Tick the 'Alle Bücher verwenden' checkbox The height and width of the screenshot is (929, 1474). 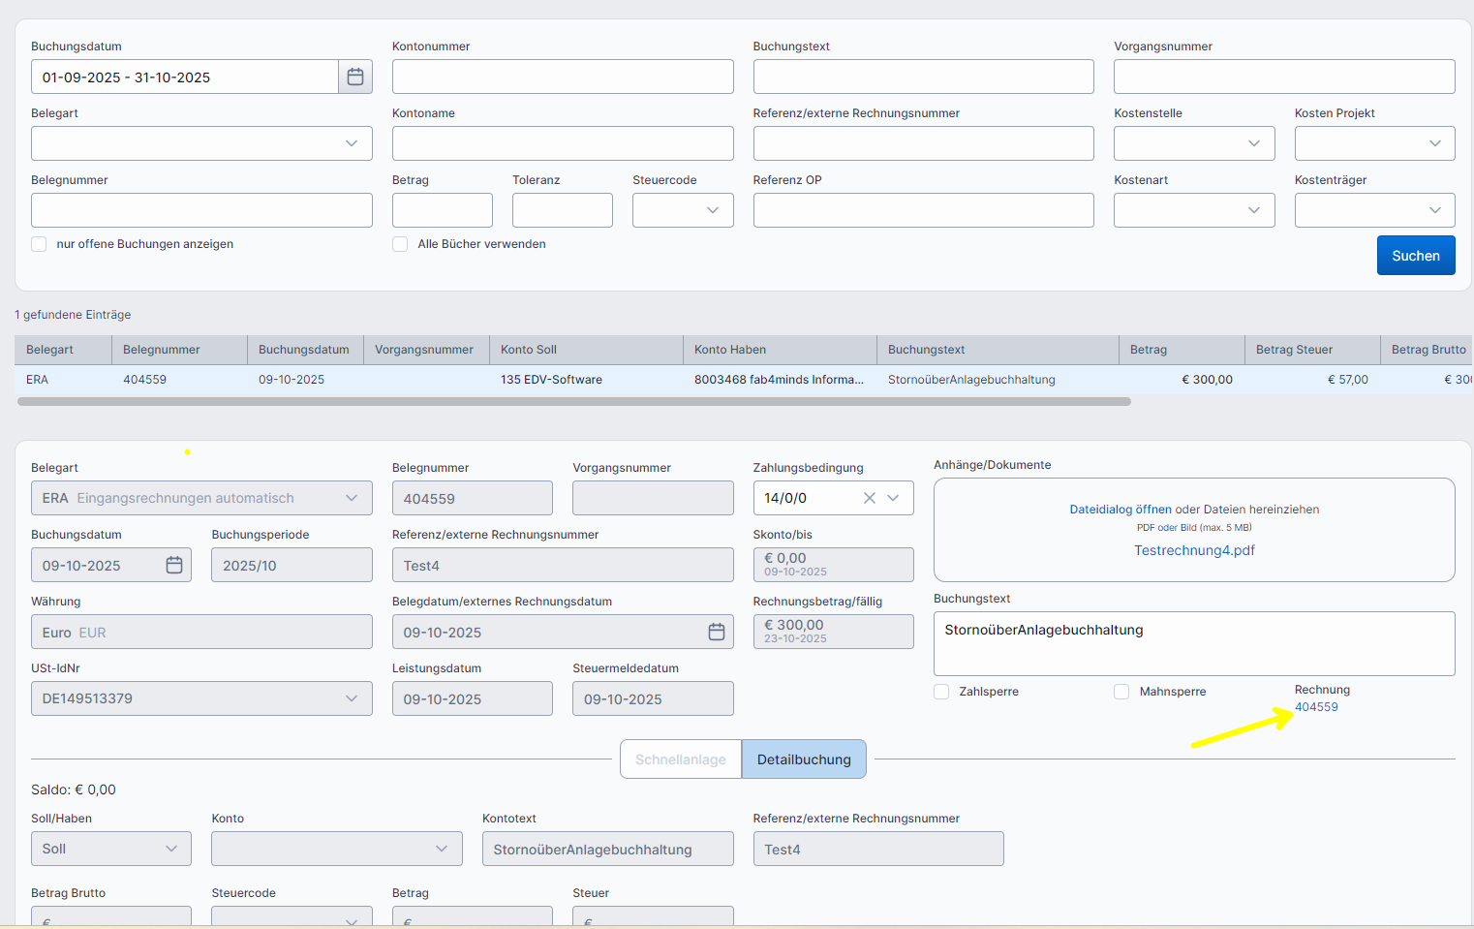click(400, 244)
